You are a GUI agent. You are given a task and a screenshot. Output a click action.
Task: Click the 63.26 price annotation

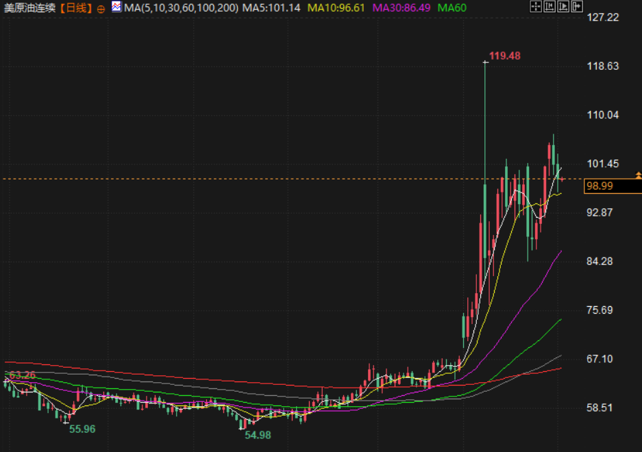click(x=22, y=375)
